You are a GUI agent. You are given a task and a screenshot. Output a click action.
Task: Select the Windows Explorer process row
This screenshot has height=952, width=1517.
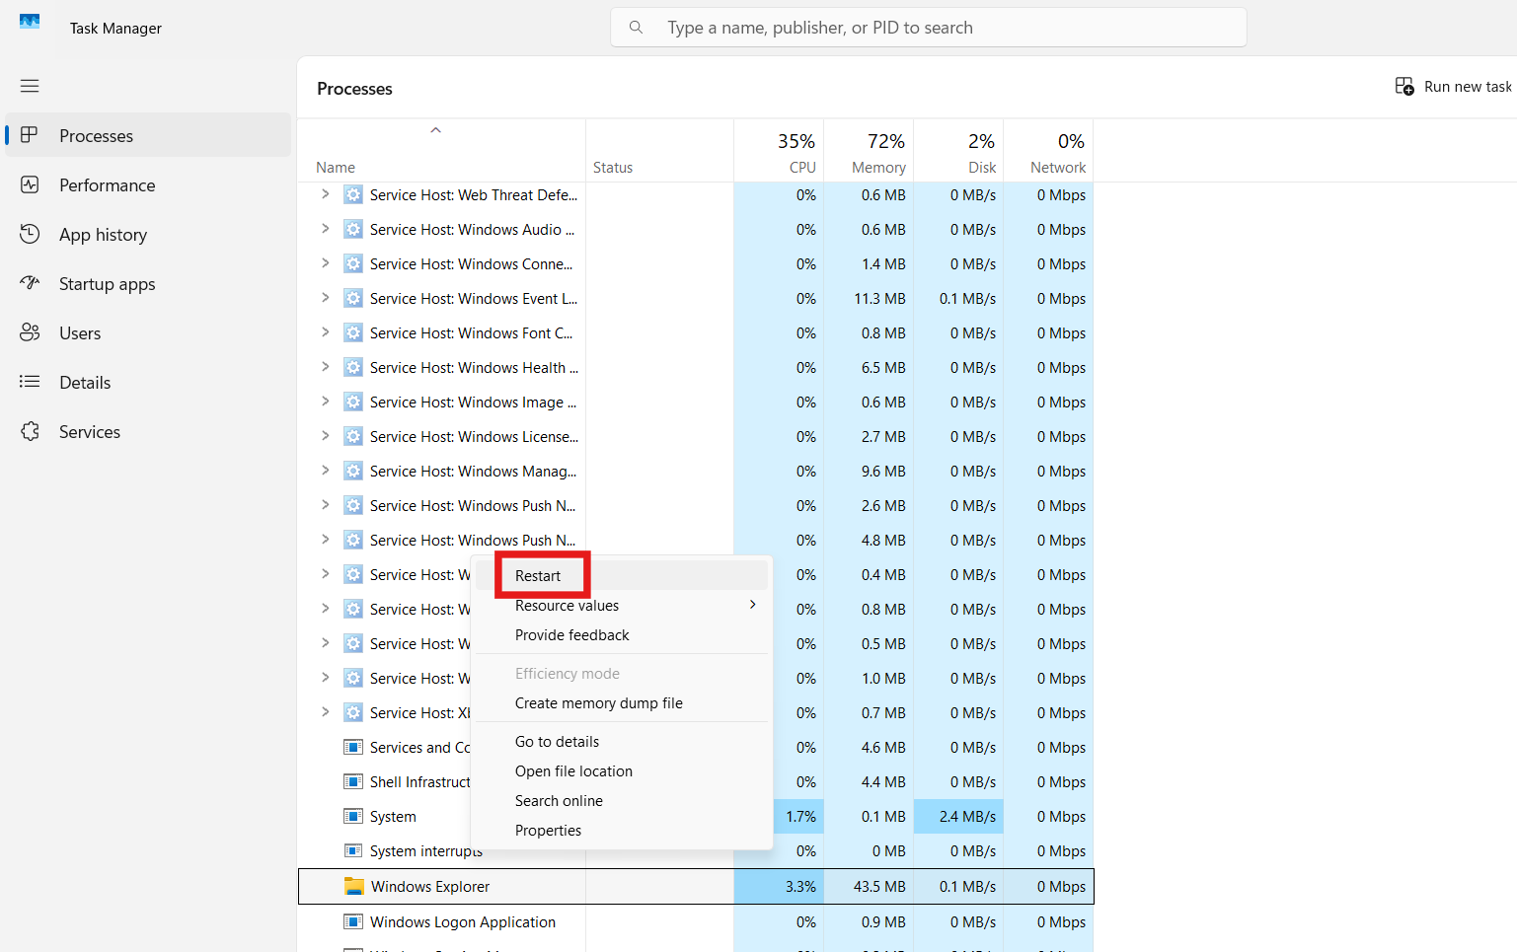pos(429,886)
